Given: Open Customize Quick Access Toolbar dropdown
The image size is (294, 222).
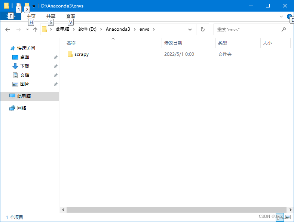Looking at the screenshot, I should pos(34,6).
